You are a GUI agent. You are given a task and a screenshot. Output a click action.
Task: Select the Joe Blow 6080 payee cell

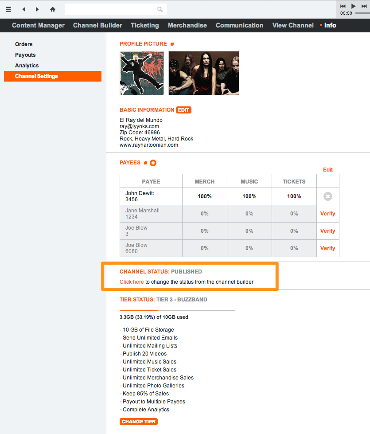click(151, 248)
